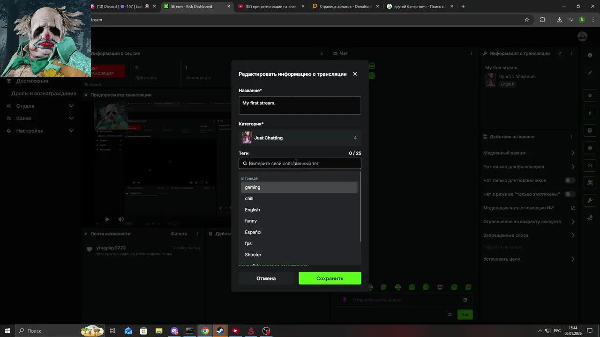
Task: Open three-dot menu of Действия на канале
Action: [x=571, y=137]
